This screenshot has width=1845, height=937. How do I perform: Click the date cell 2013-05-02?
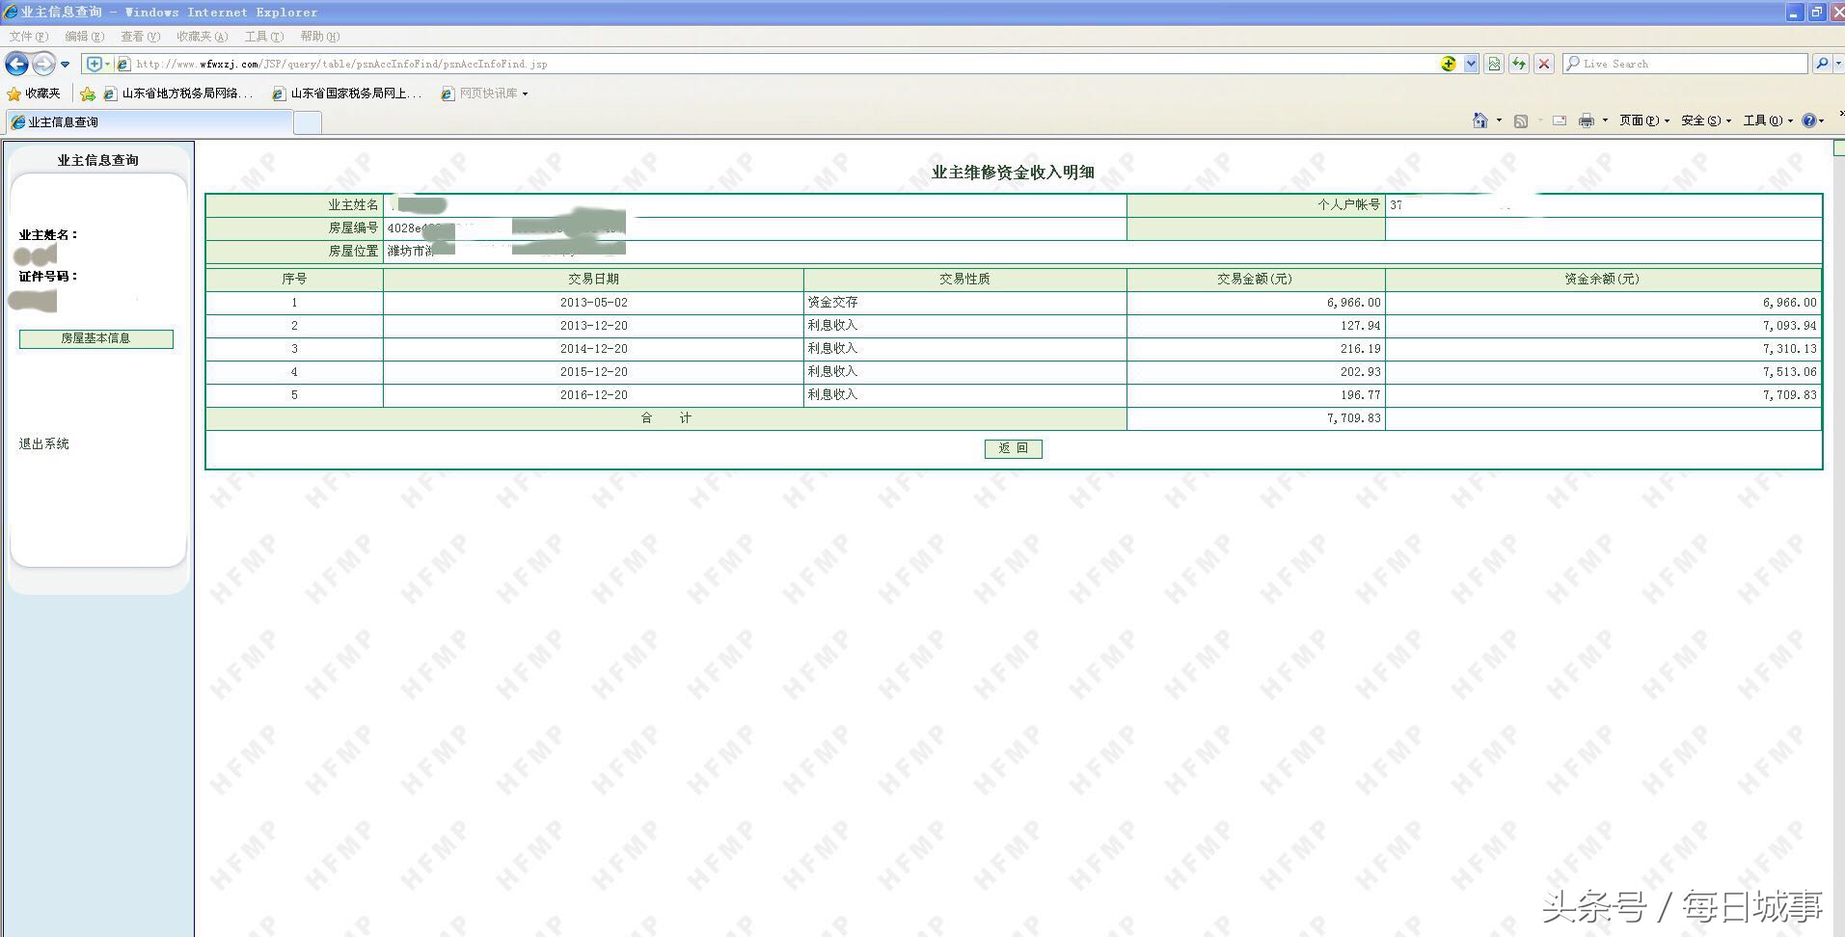click(593, 302)
